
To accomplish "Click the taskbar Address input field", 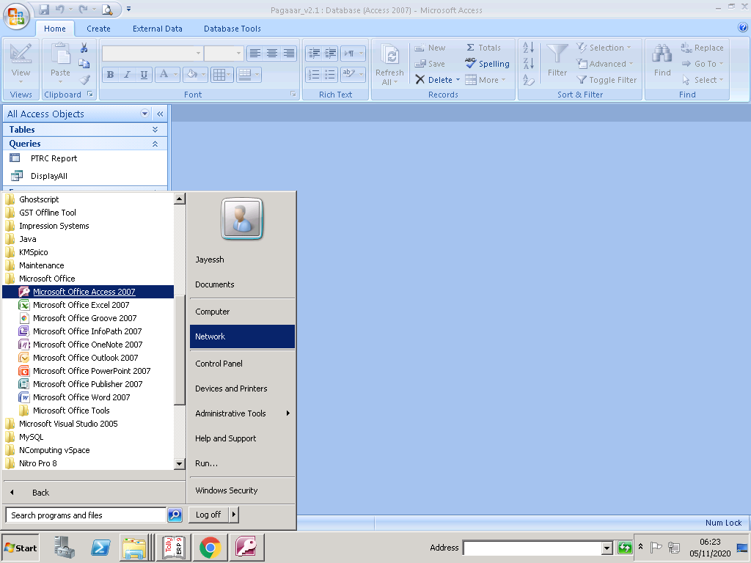I will [x=532, y=548].
